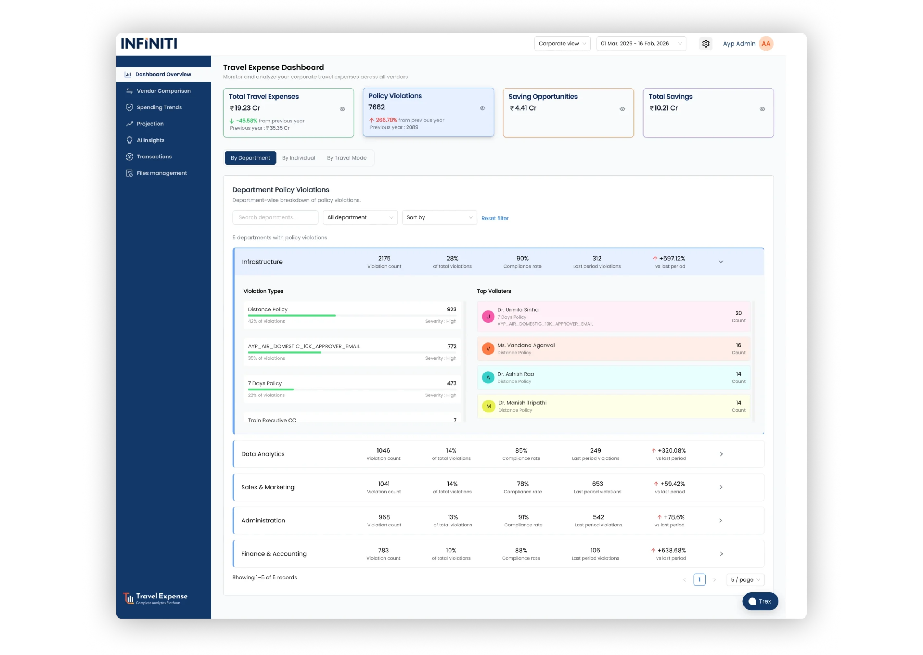The image size is (923, 655).
Task: Open the Corporate view dropdown
Action: click(562, 44)
